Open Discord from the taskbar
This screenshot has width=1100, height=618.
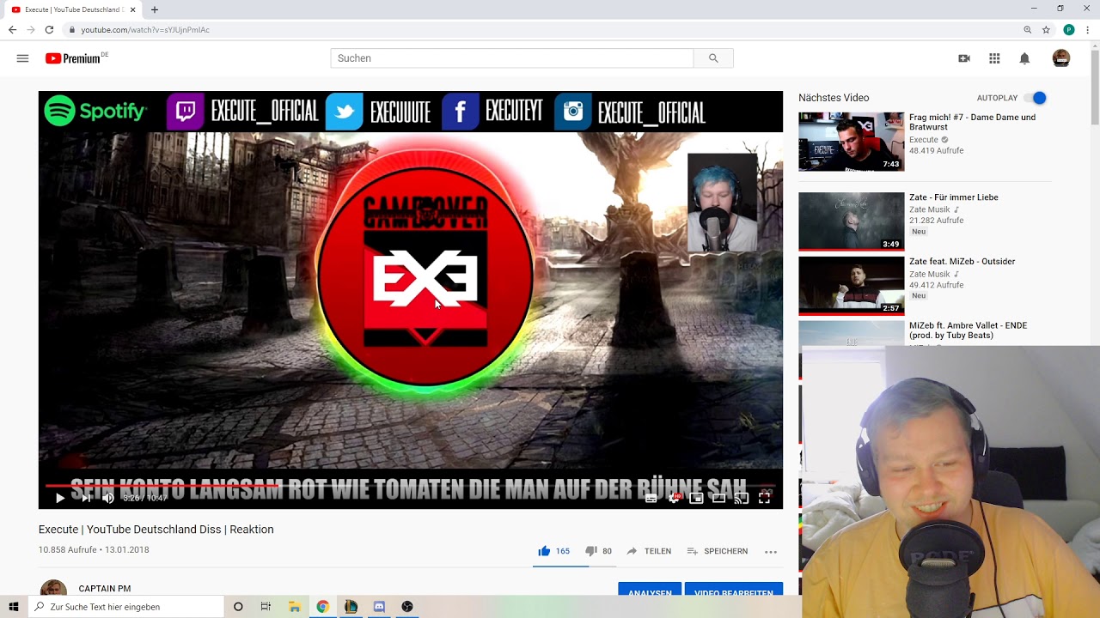tap(379, 606)
